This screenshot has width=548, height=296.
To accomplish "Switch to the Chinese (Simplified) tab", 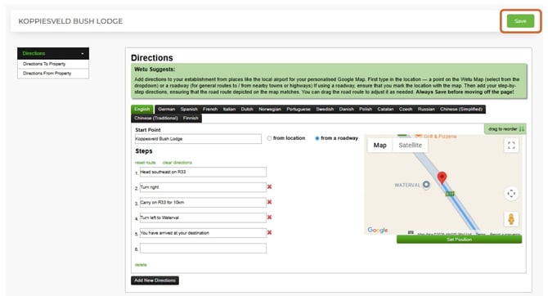I will click(461, 109).
